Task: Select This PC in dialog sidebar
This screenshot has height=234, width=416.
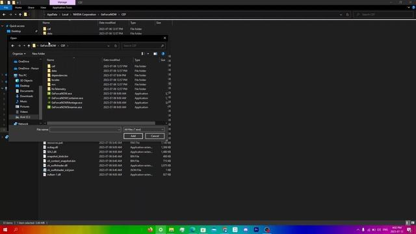Action: tap(23, 75)
